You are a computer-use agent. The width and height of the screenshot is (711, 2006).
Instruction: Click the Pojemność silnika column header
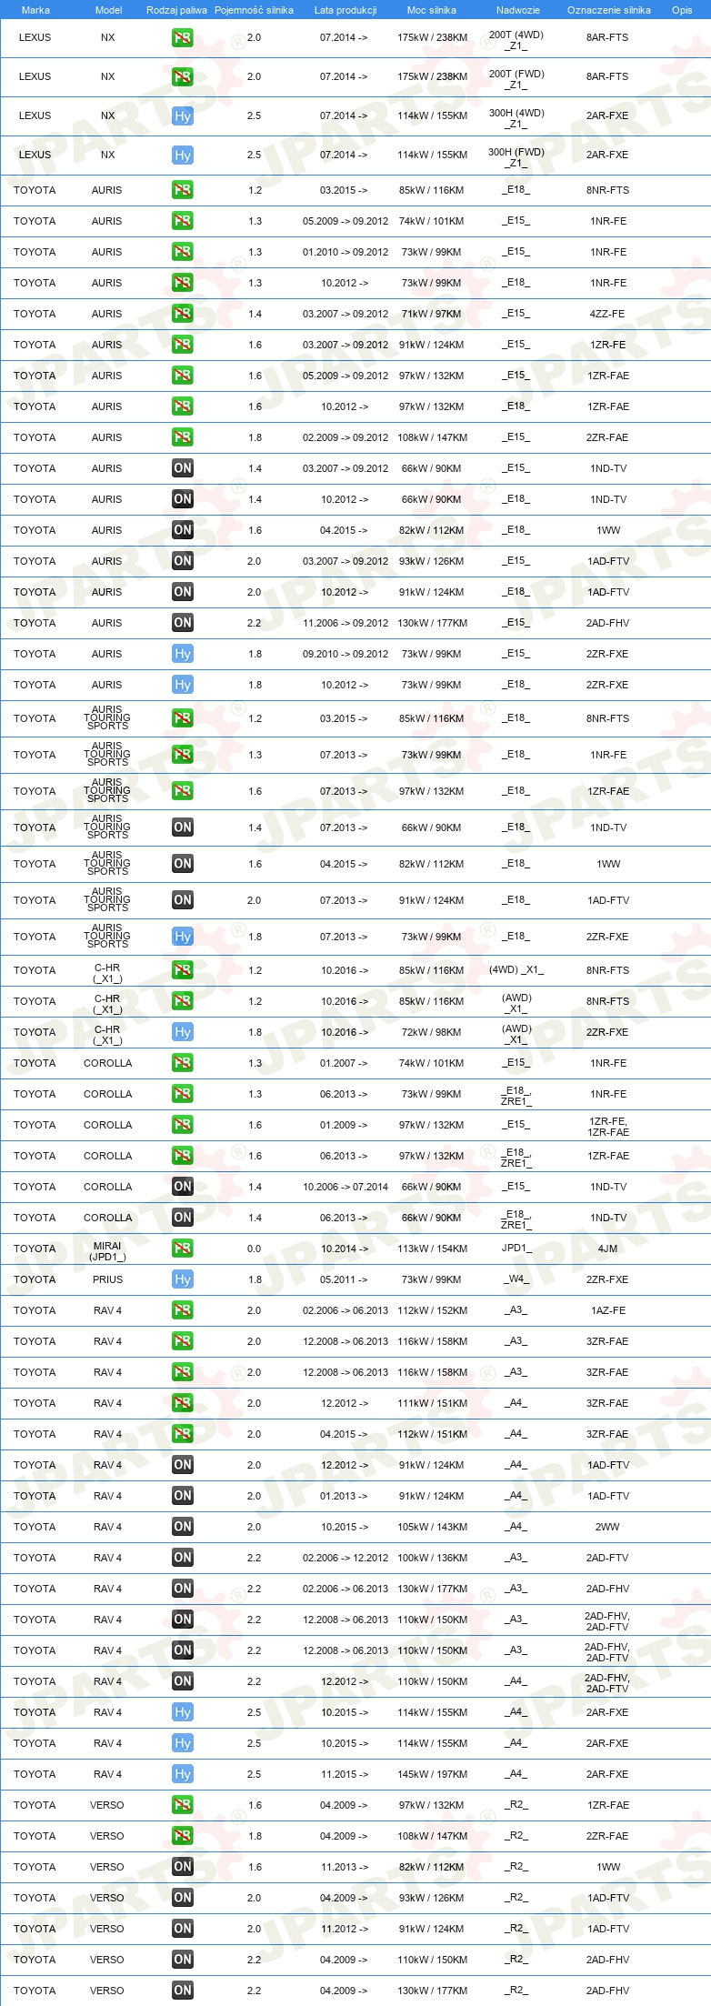(x=254, y=10)
